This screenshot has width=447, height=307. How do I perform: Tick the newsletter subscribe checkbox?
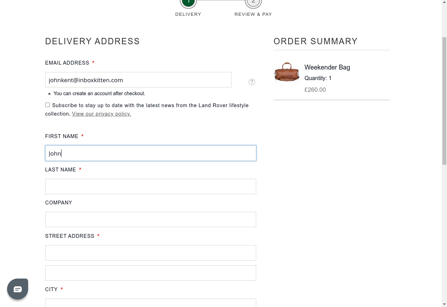click(47, 105)
